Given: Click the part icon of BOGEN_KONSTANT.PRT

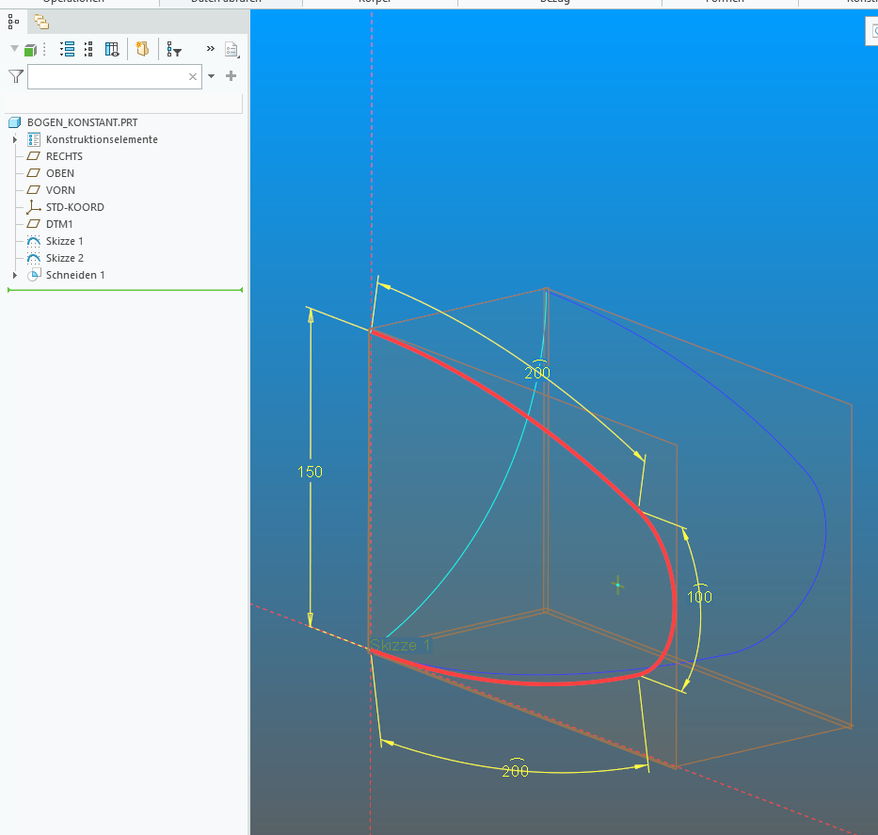Looking at the screenshot, I should tap(15, 122).
